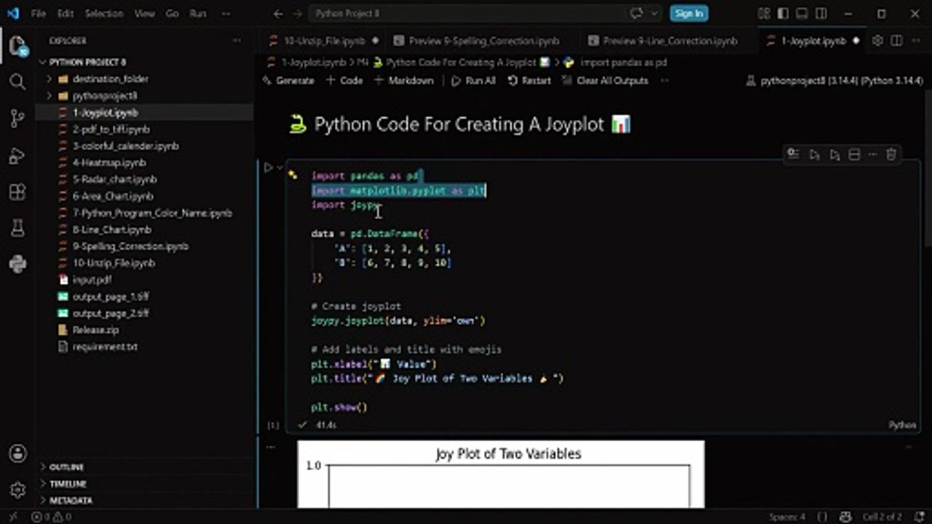Click Run All in notebook toolbar

tap(473, 80)
